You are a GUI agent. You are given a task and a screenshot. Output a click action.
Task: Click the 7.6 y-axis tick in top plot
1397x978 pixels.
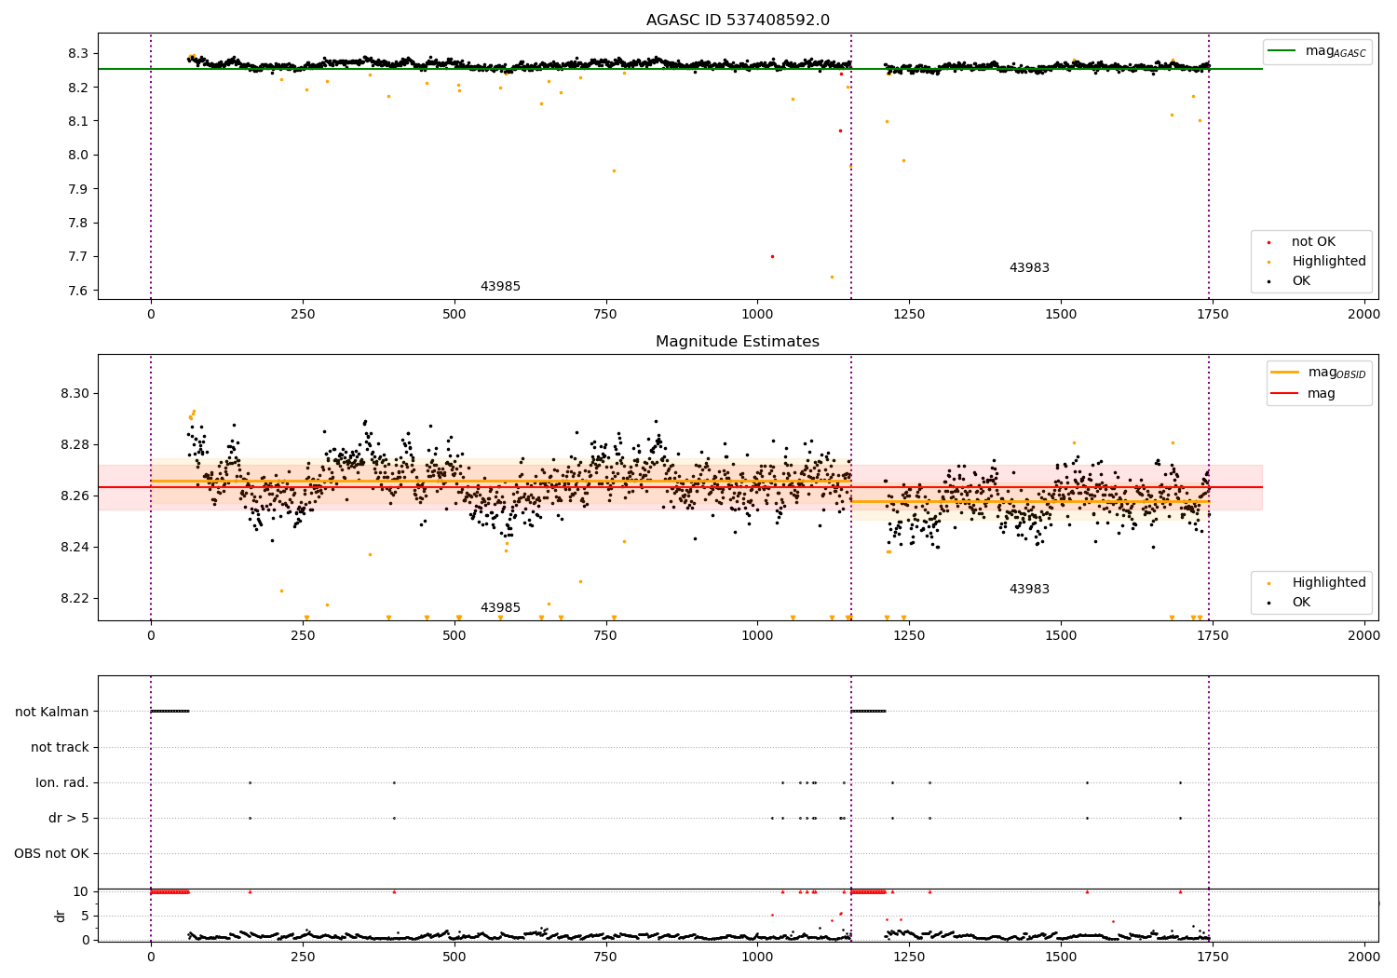[x=78, y=291]
